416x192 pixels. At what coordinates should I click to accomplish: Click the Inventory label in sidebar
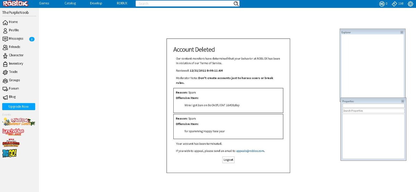pyautogui.click(x=16, y=64)
